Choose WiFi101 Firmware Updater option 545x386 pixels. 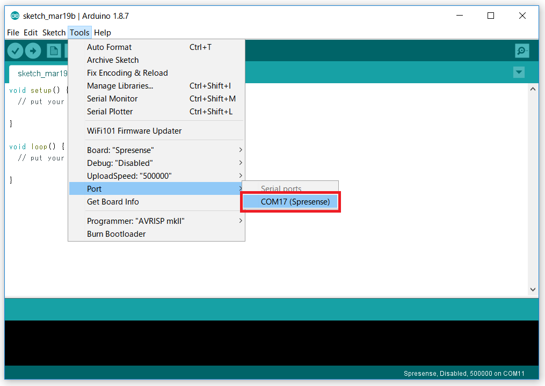pyautogui.click(x=134, y=131)
